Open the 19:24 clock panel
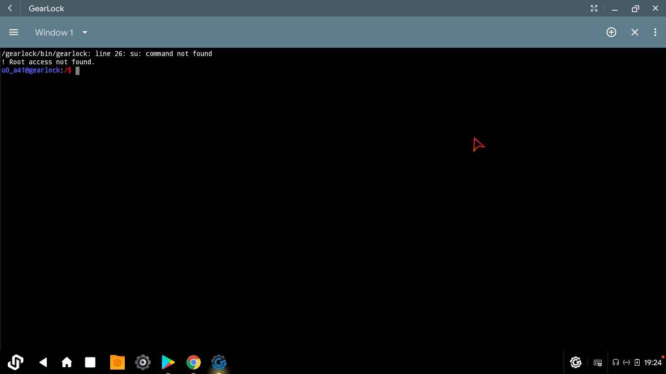666x374 pixels. (653, 362)
